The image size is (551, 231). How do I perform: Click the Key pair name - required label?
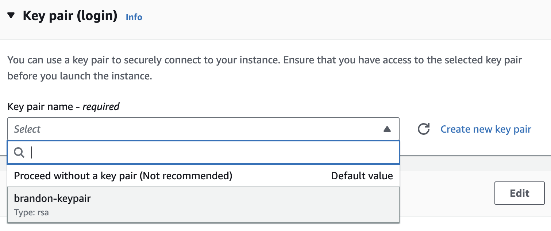click(x=63, y=107)
